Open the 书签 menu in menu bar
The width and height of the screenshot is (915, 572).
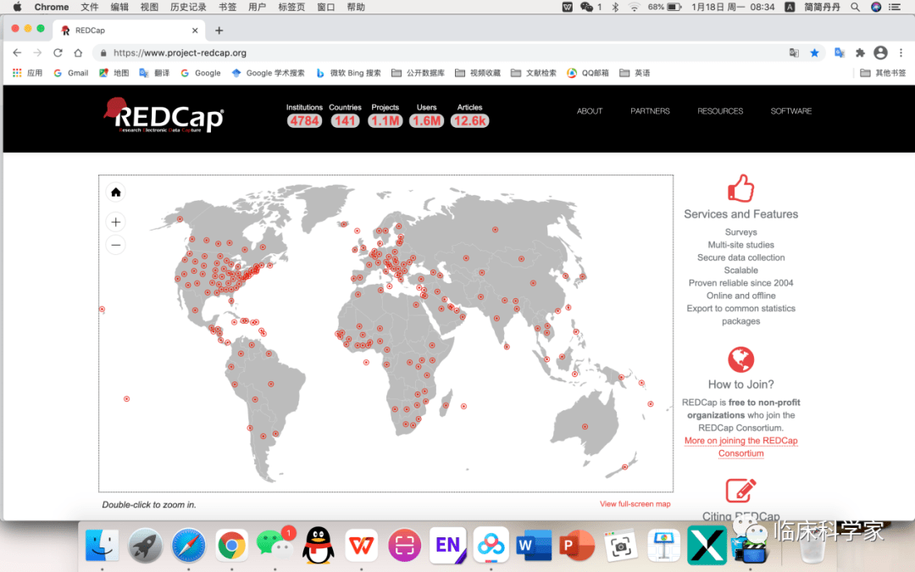pyautogui.click(x=227, y=7)
